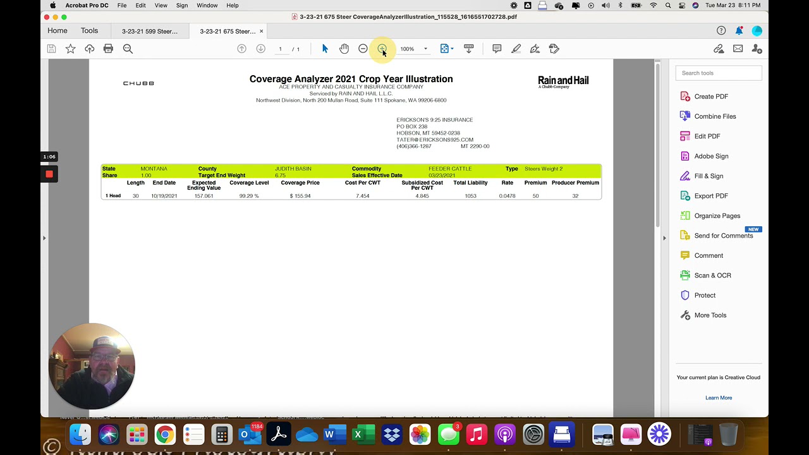Image resolution: width=809 pixels, height=455 pixels.
Task: Open Spotlight search in the menu bar
Action: tap(668, 5)
